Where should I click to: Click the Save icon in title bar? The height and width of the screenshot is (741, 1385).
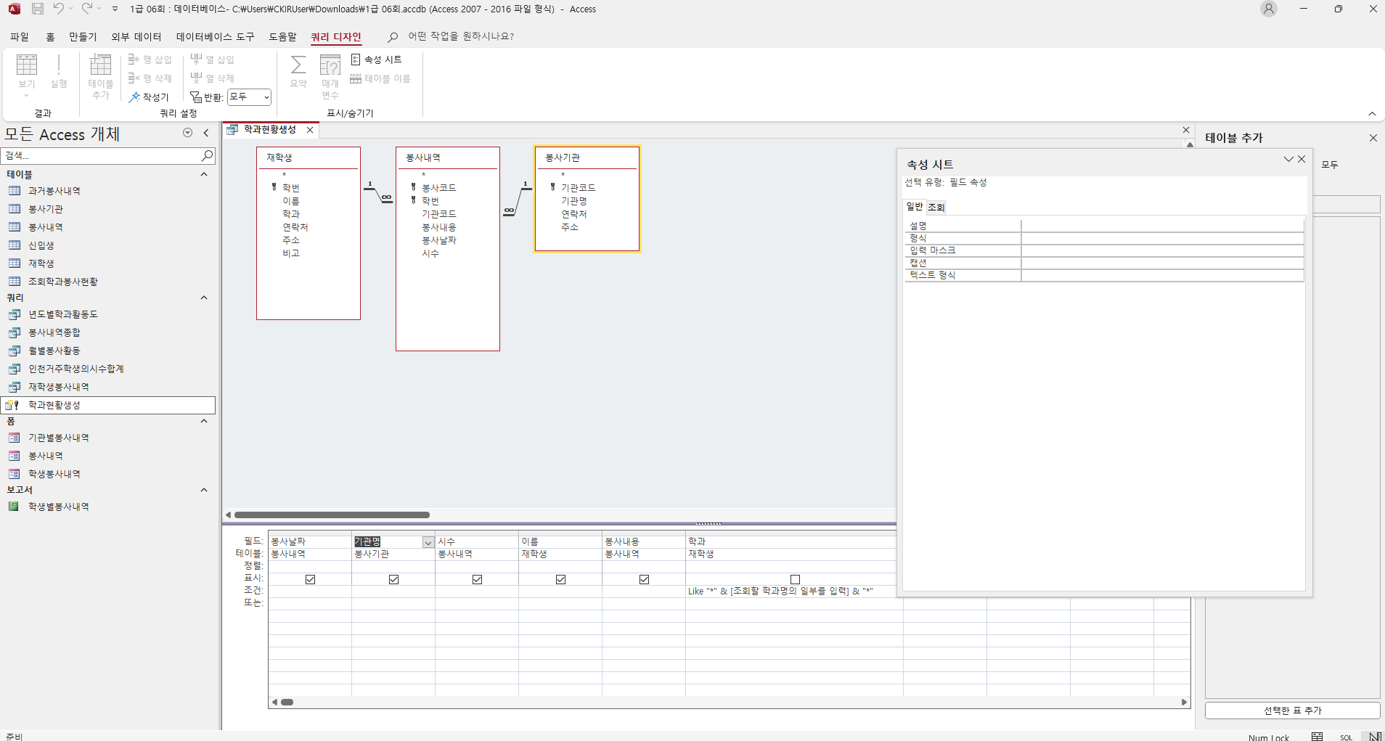[38, 9]
